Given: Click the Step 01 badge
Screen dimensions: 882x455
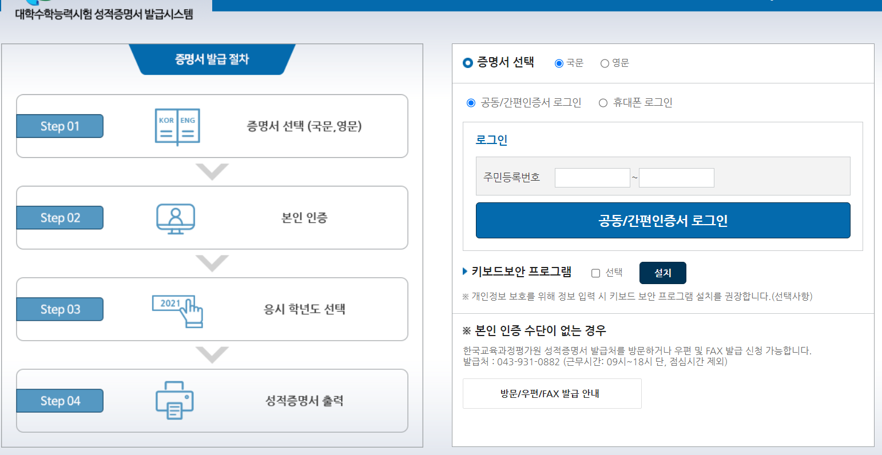Looking at the screenshot, I should click(x=59, y=126).
